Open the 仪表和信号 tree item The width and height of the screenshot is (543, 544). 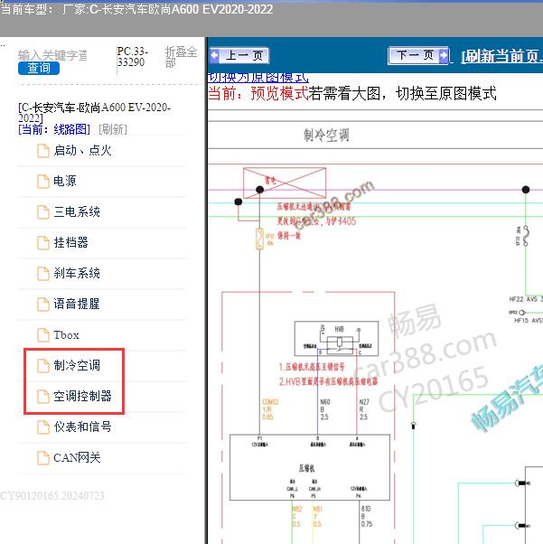82,427
